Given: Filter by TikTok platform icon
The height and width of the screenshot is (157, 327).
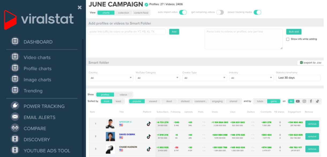Looking at the screenshot, I should click(318, 101).
